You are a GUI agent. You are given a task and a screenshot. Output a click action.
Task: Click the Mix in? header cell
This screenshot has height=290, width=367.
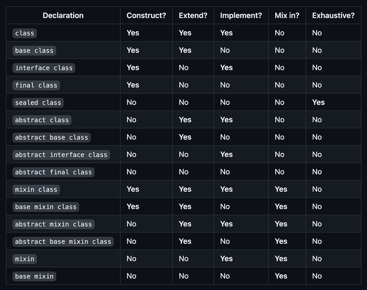(287, 15)
